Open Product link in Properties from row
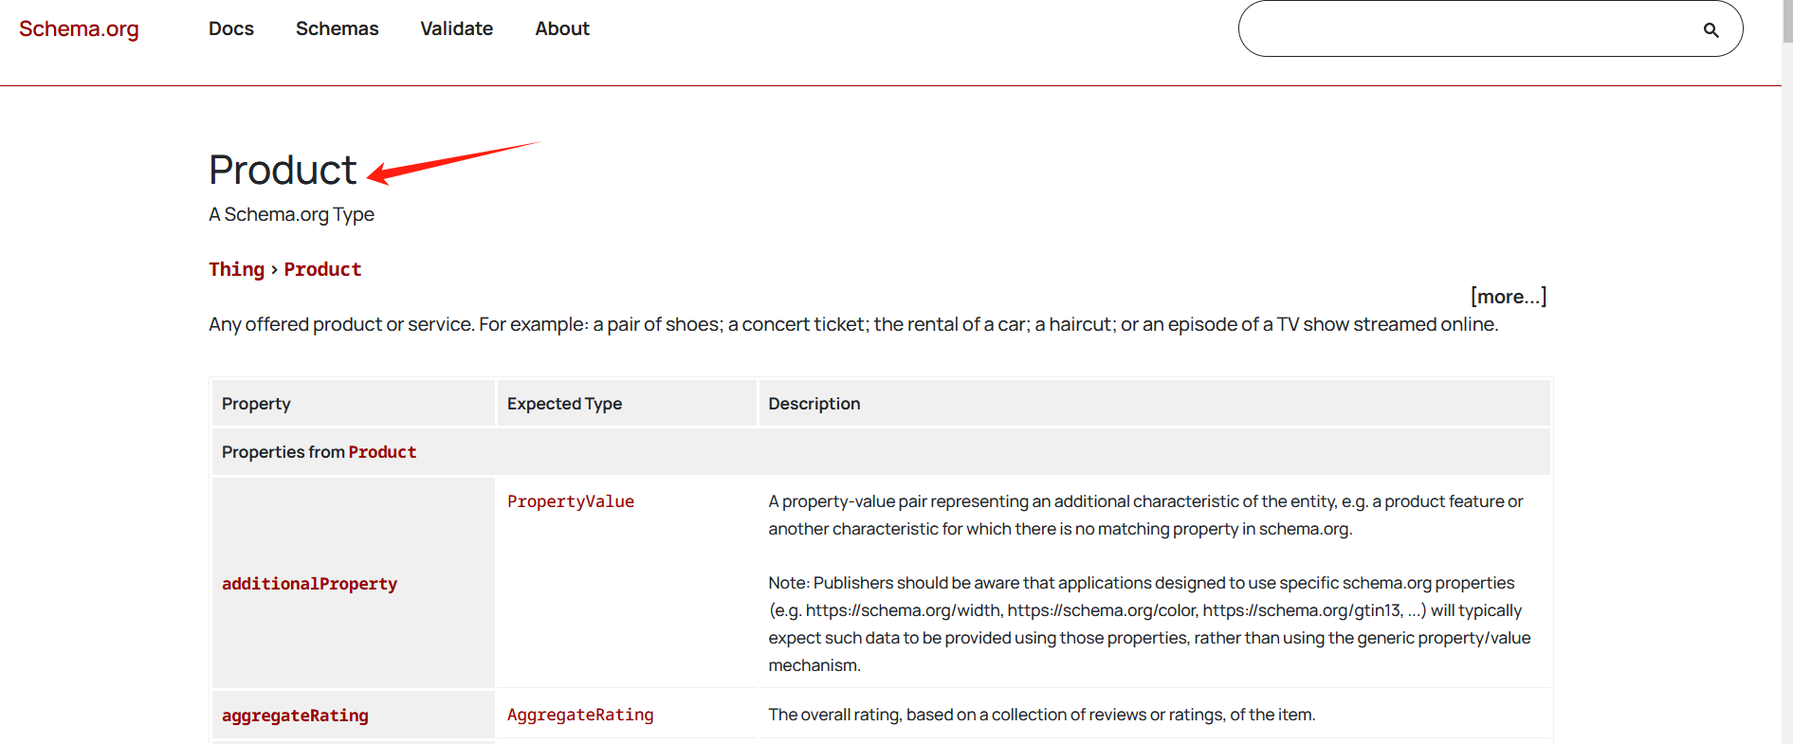The height and width of the screenshot is (744, 1793). [x=382, y=452]
